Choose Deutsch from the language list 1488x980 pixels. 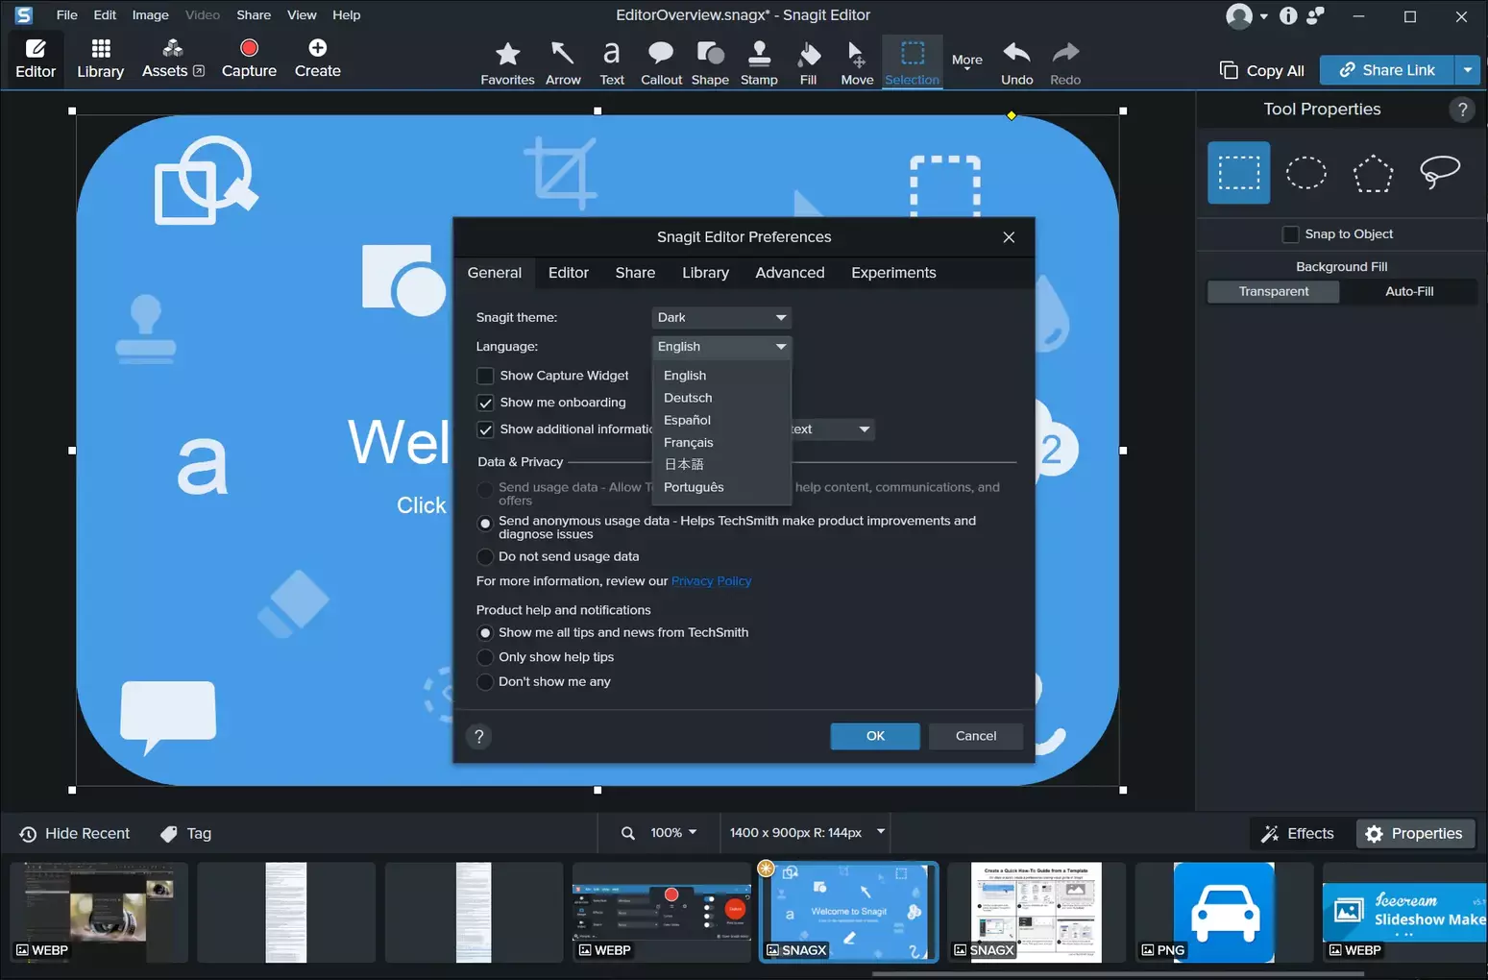pos(688,398)
